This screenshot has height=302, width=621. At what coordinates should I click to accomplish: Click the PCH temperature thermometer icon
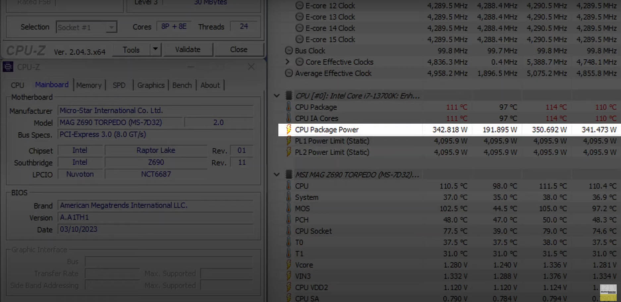(289, 220)
